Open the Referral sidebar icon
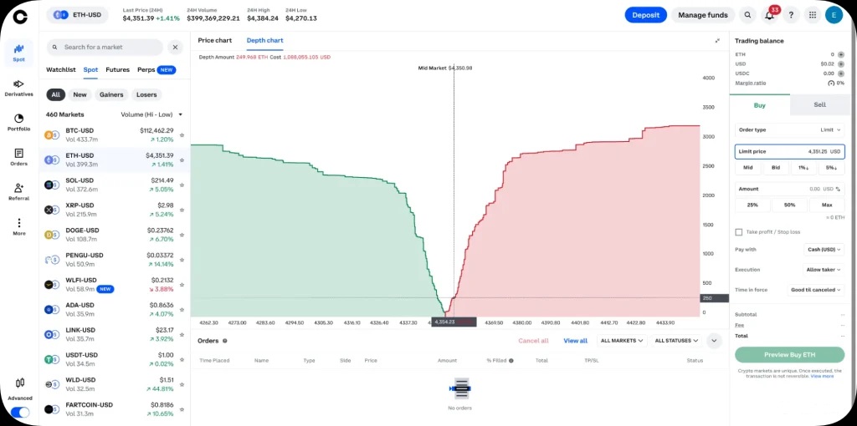Viewport: 857px width, 426px height. click(x=18, y=192)
